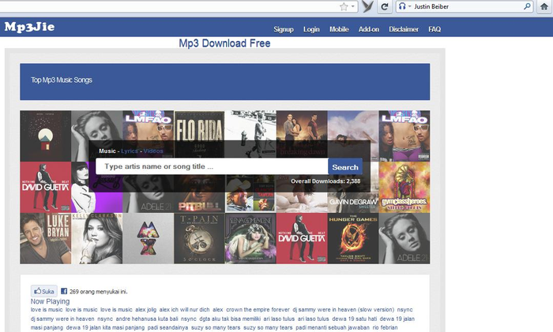Bookmark this page with the star icon

pyautogui.click(x=344, y=6)
